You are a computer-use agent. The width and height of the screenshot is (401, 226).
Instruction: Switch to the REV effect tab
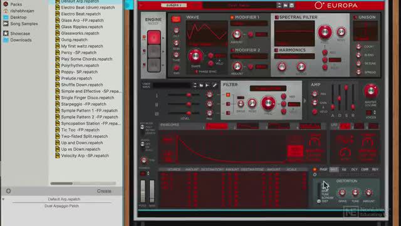(x=375, y=169)
